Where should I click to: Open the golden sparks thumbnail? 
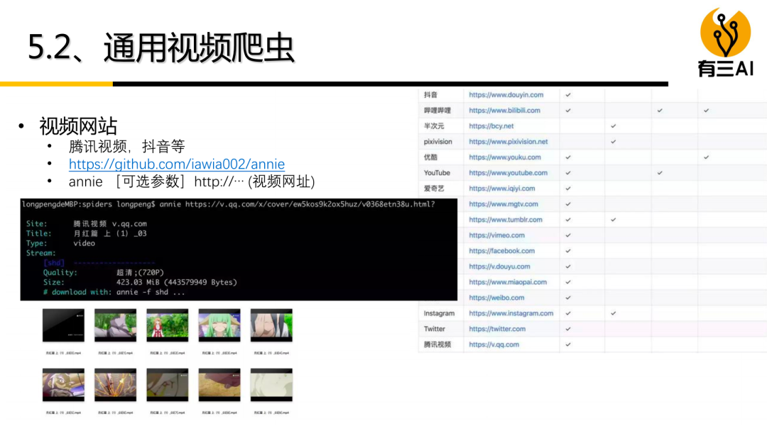(116, 385)
